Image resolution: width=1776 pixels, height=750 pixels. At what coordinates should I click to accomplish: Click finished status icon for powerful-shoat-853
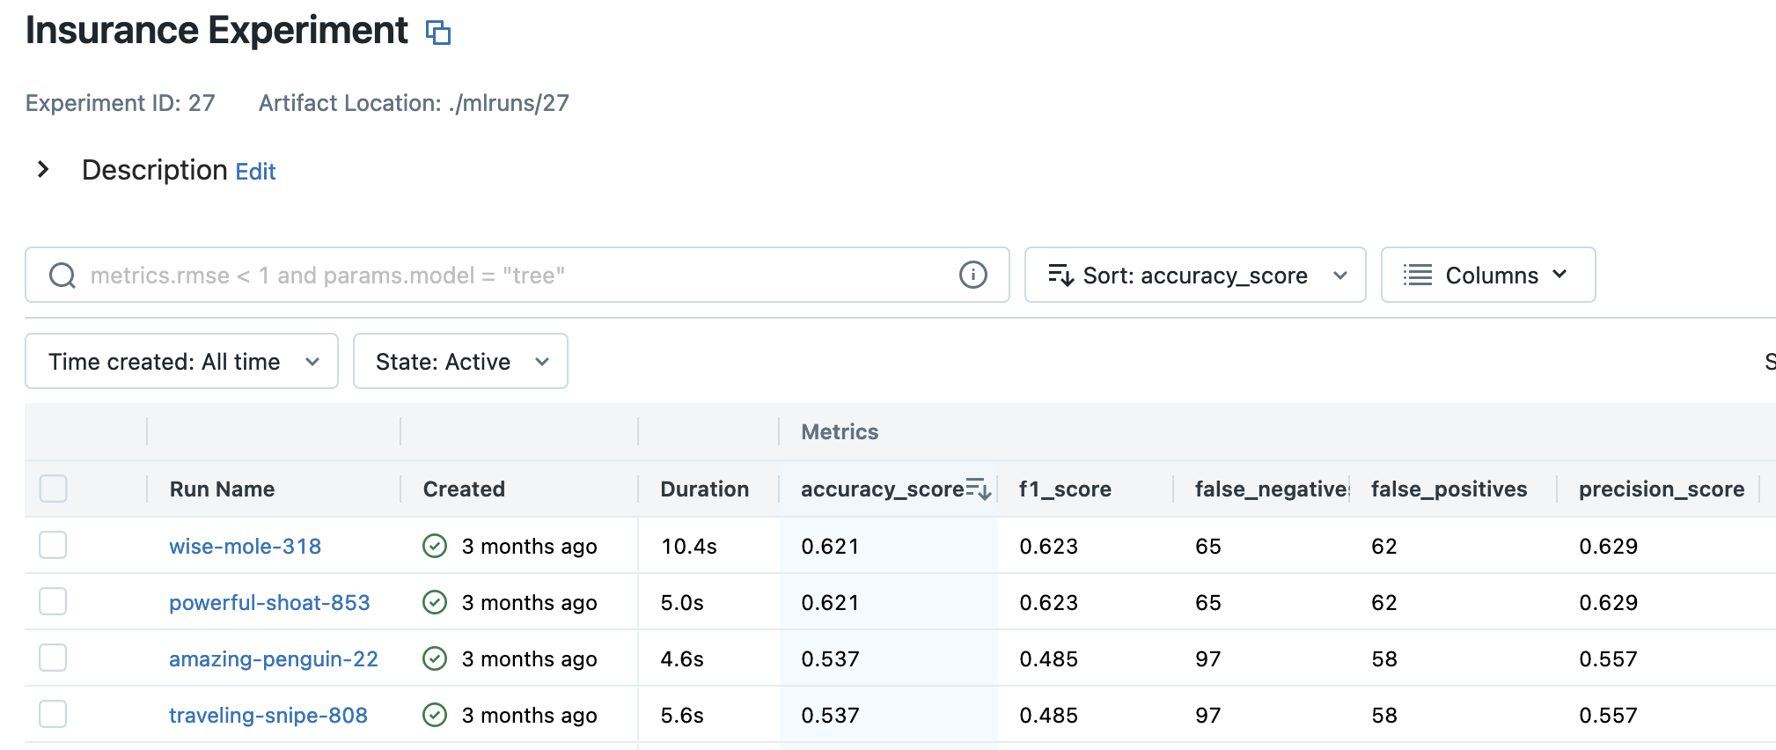tap(435, 602)
